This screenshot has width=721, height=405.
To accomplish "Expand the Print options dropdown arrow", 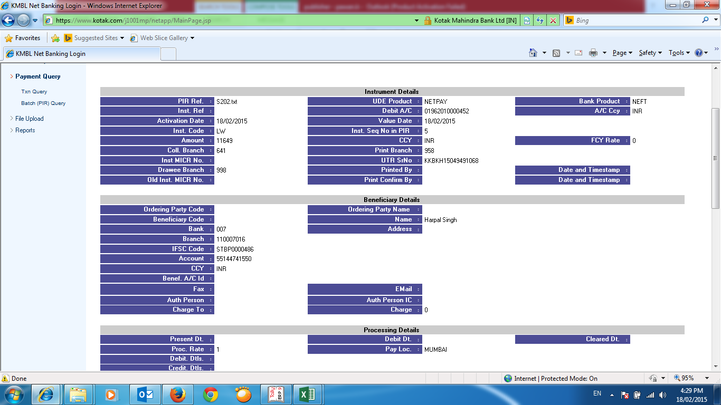I will pyautogui.click(x=604, y=53).
